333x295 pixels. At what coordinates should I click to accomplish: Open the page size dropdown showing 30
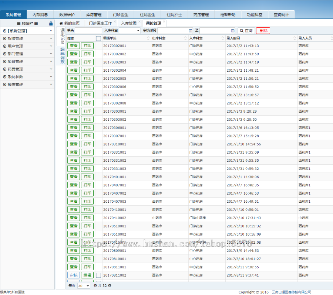click(x=88, y=286)
